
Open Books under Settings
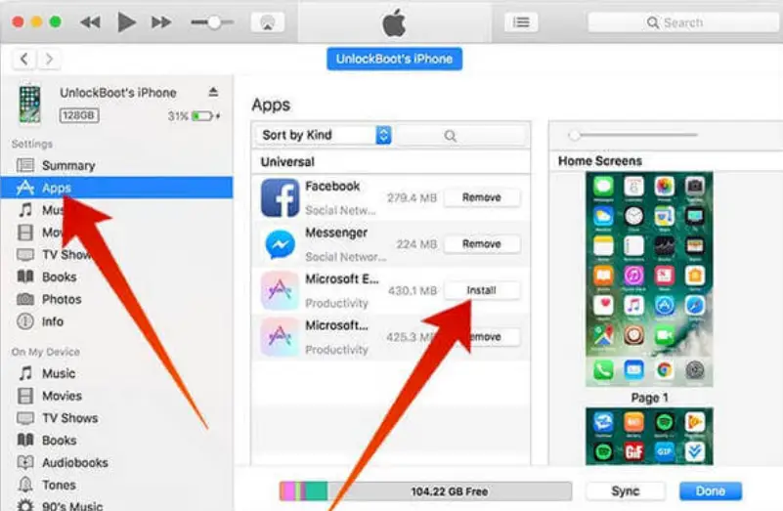point(117,277)
